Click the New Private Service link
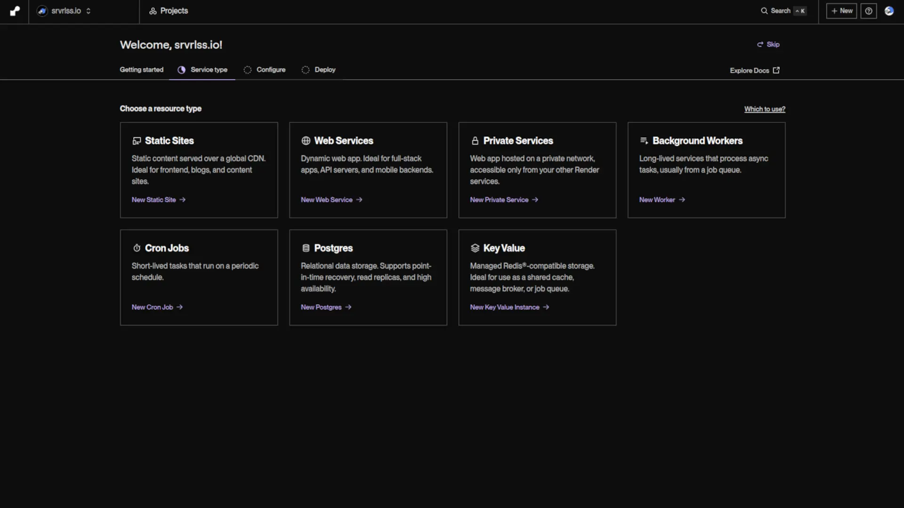904x508 pixels. [504, 200]
